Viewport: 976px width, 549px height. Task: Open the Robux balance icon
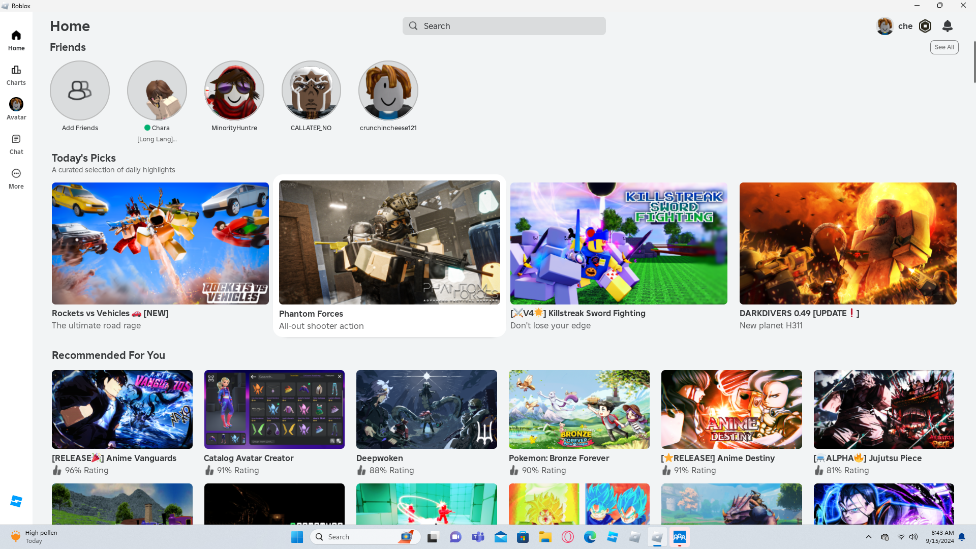tap(925, 26)
